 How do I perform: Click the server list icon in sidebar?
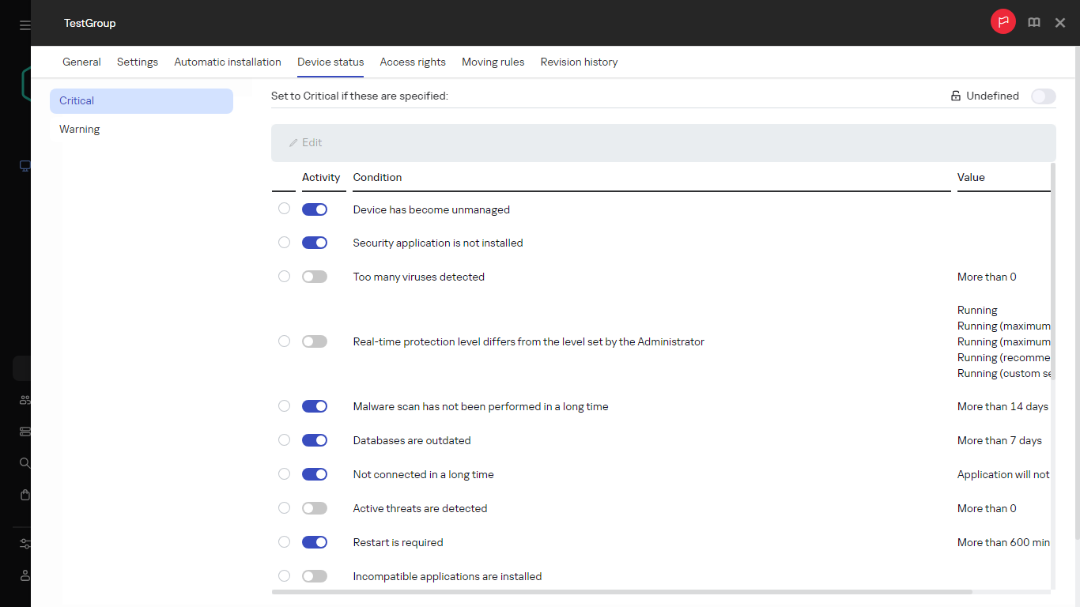click(x=25, y=431)
